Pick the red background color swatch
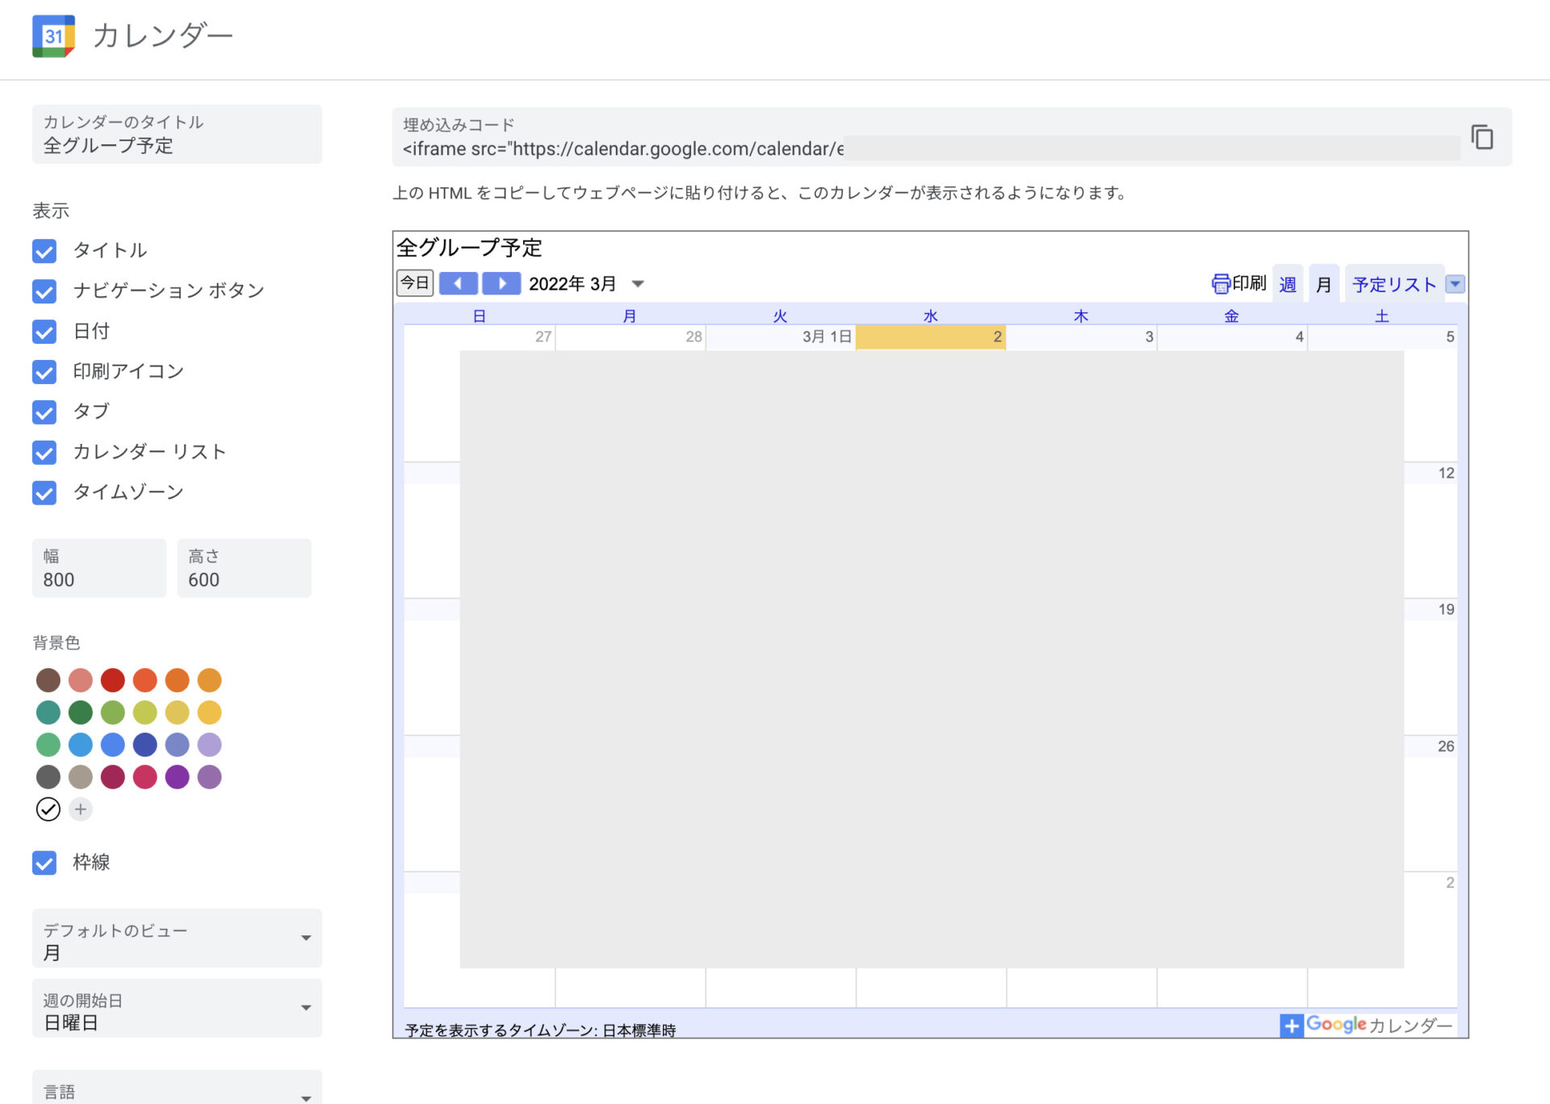 [112, 680]
